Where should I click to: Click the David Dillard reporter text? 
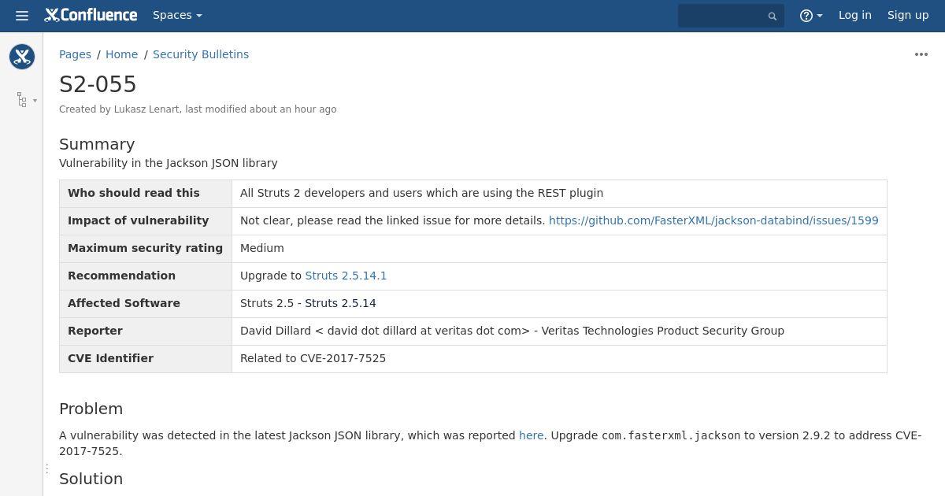point(512,331)
